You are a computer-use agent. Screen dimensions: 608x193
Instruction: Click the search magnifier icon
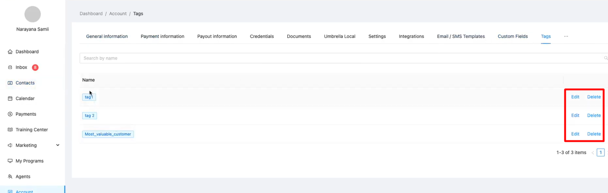click(606, 58)
